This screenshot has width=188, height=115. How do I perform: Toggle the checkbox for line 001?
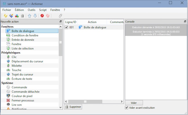[67, 27]
